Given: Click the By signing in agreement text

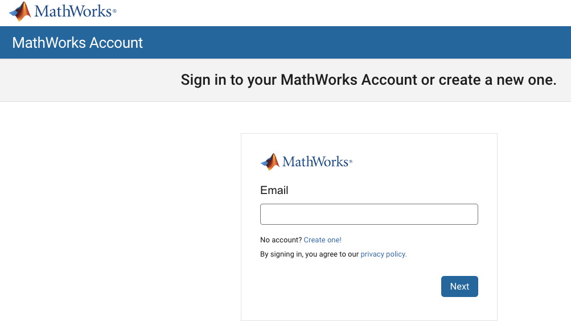Looking at the screenshot, I should coord(309,254).
